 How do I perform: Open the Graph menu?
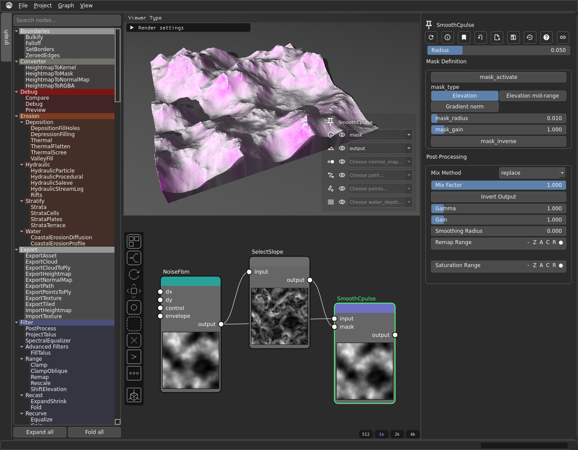[66, 6]
